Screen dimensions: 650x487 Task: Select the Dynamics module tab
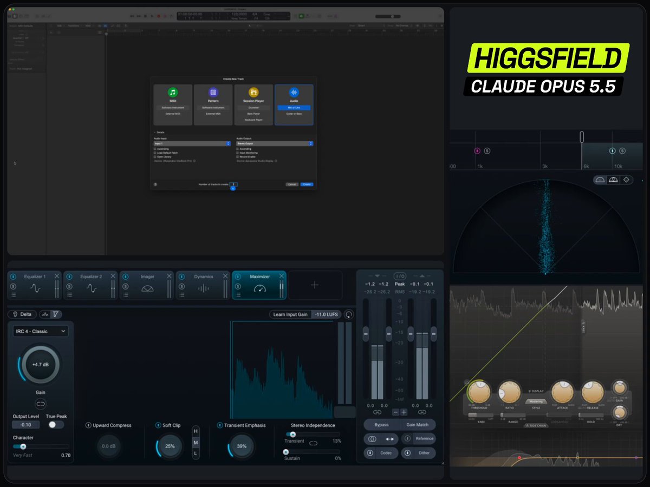[x=203, y=285]
